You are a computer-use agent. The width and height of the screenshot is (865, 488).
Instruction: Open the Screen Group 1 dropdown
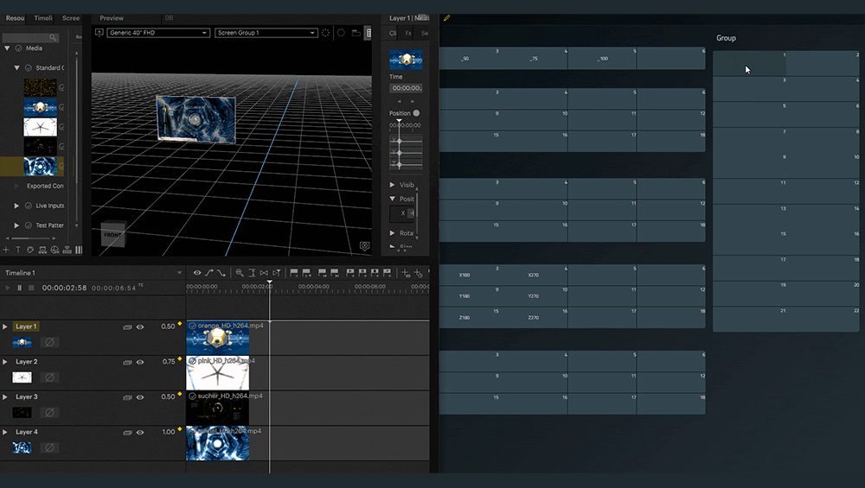pyautogui.click(x=266, y=33)
